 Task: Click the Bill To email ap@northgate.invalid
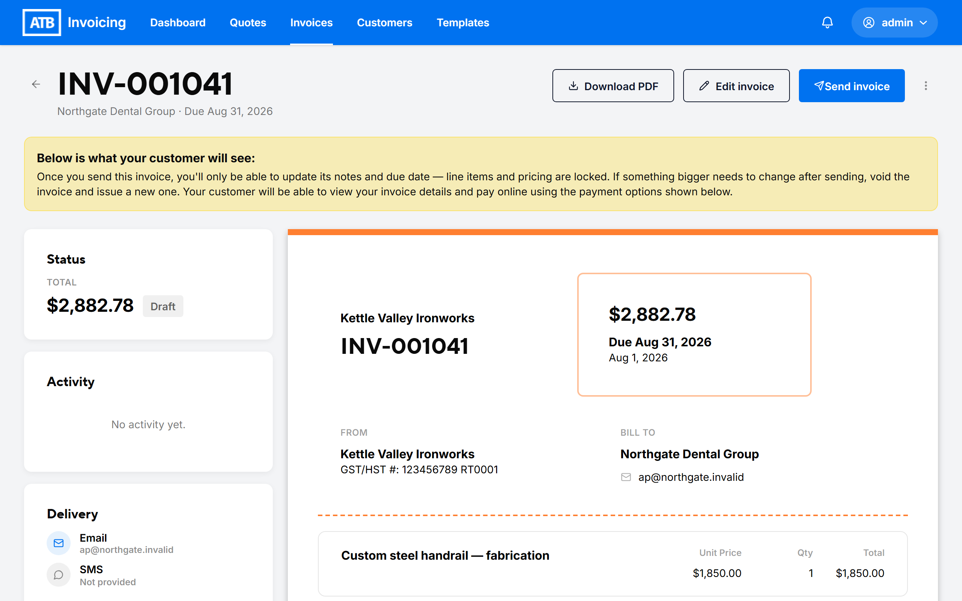pyautogui.click(x=691, y=477)
